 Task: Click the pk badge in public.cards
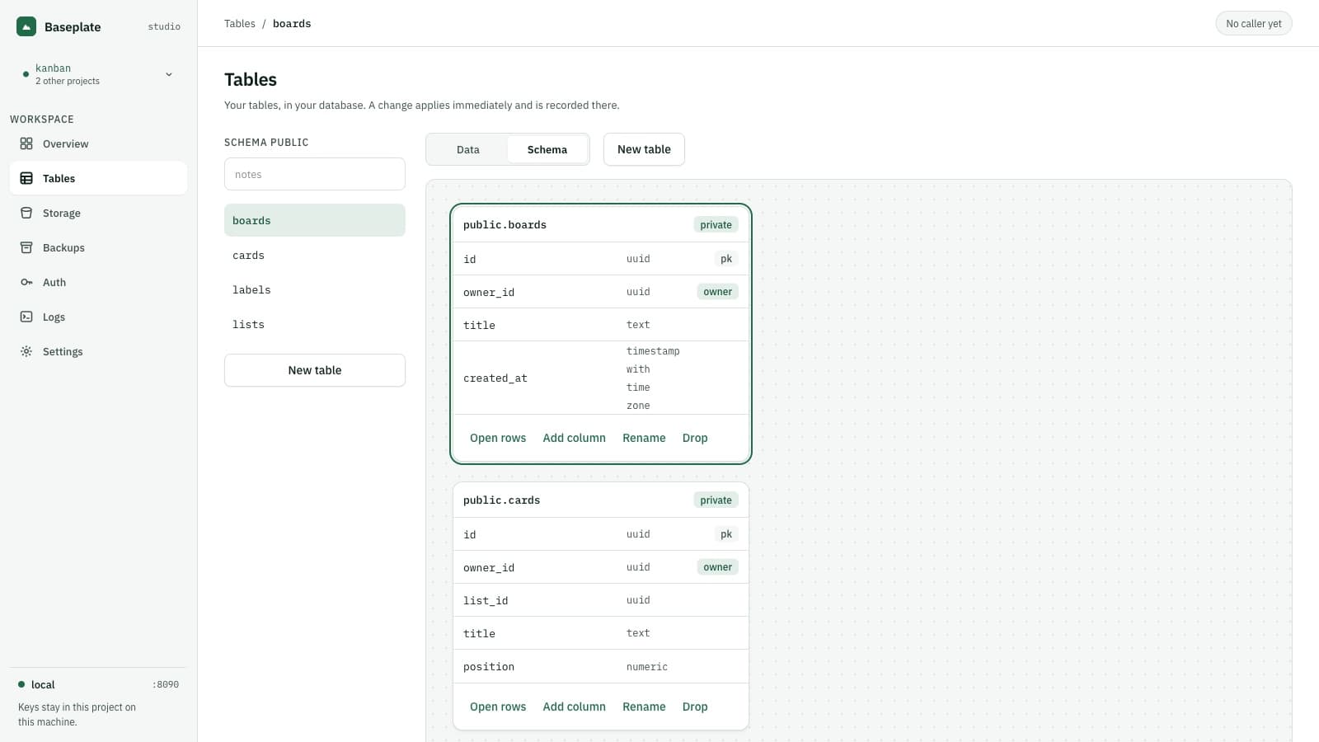726,534
